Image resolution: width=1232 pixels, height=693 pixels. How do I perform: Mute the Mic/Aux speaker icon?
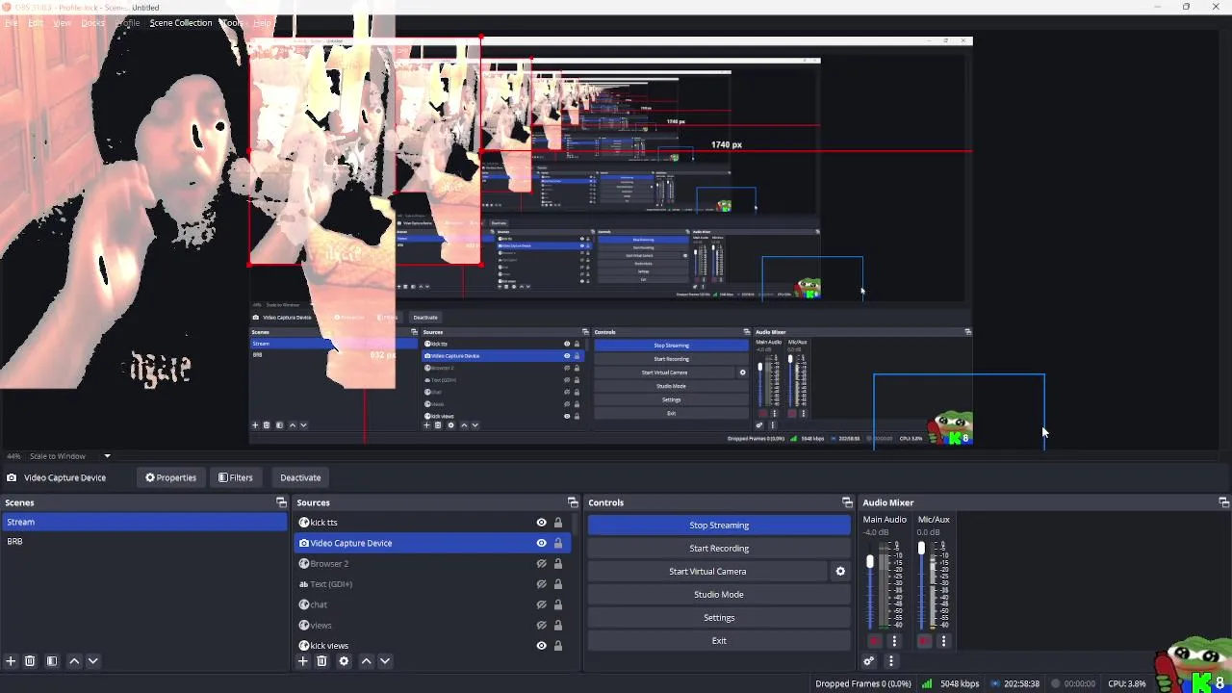tap(925, 641)
